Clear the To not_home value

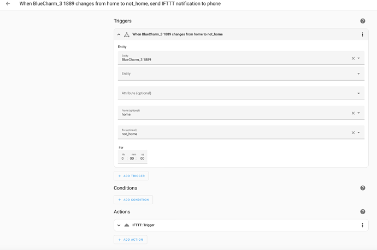coord(353,132)
